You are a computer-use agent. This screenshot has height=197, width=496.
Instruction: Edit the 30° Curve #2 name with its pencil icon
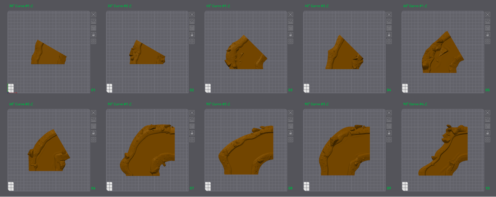[x=130, y=6]
